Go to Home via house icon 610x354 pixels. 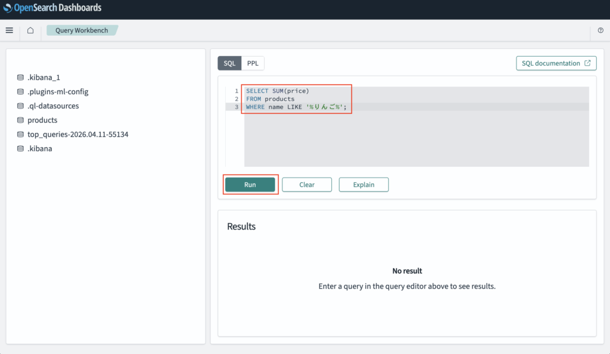pos(30,30)
